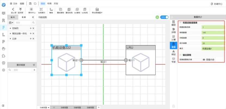
Task: Switch to the 编辑 ribbon tab
Action: (x=43, y=4)
